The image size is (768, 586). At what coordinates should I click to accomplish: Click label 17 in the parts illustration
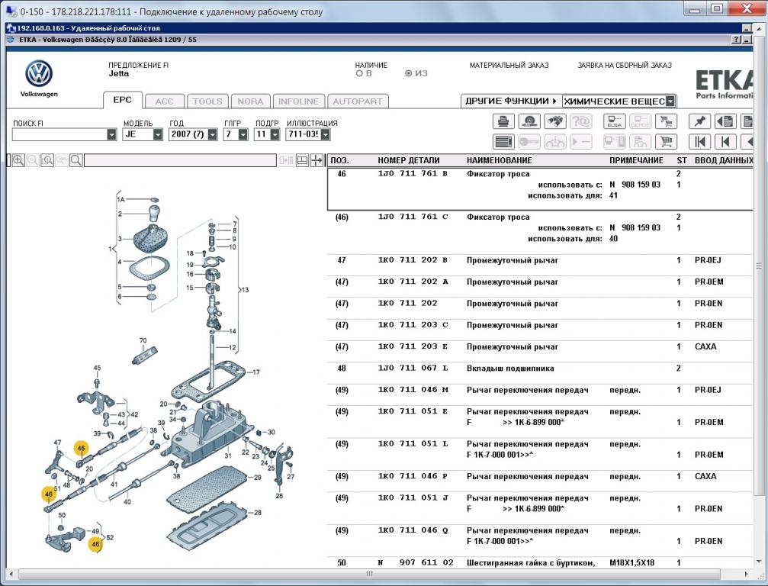coord(255,372)
